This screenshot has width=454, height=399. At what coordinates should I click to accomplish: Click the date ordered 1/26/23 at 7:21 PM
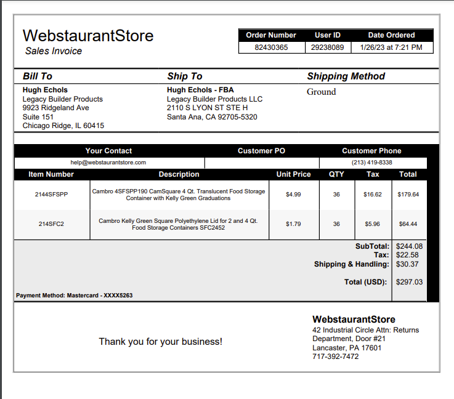[391, 47]
